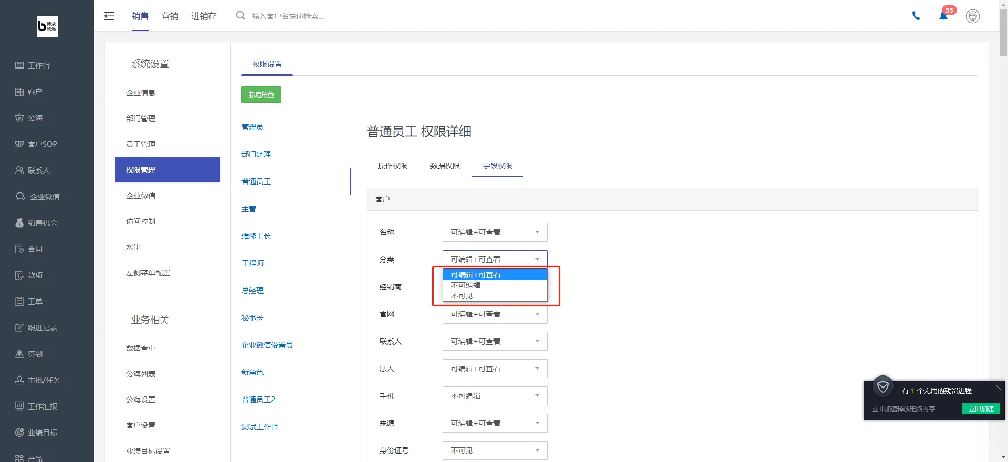Open notifications bell with 33 badge
The width and height of the screenshot is (1008, 462).
point(944,15)
